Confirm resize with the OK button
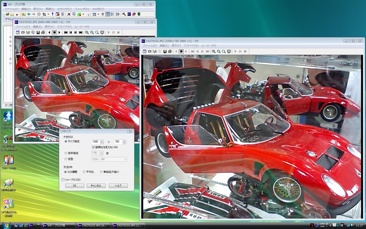 click(x=75, y=186)
